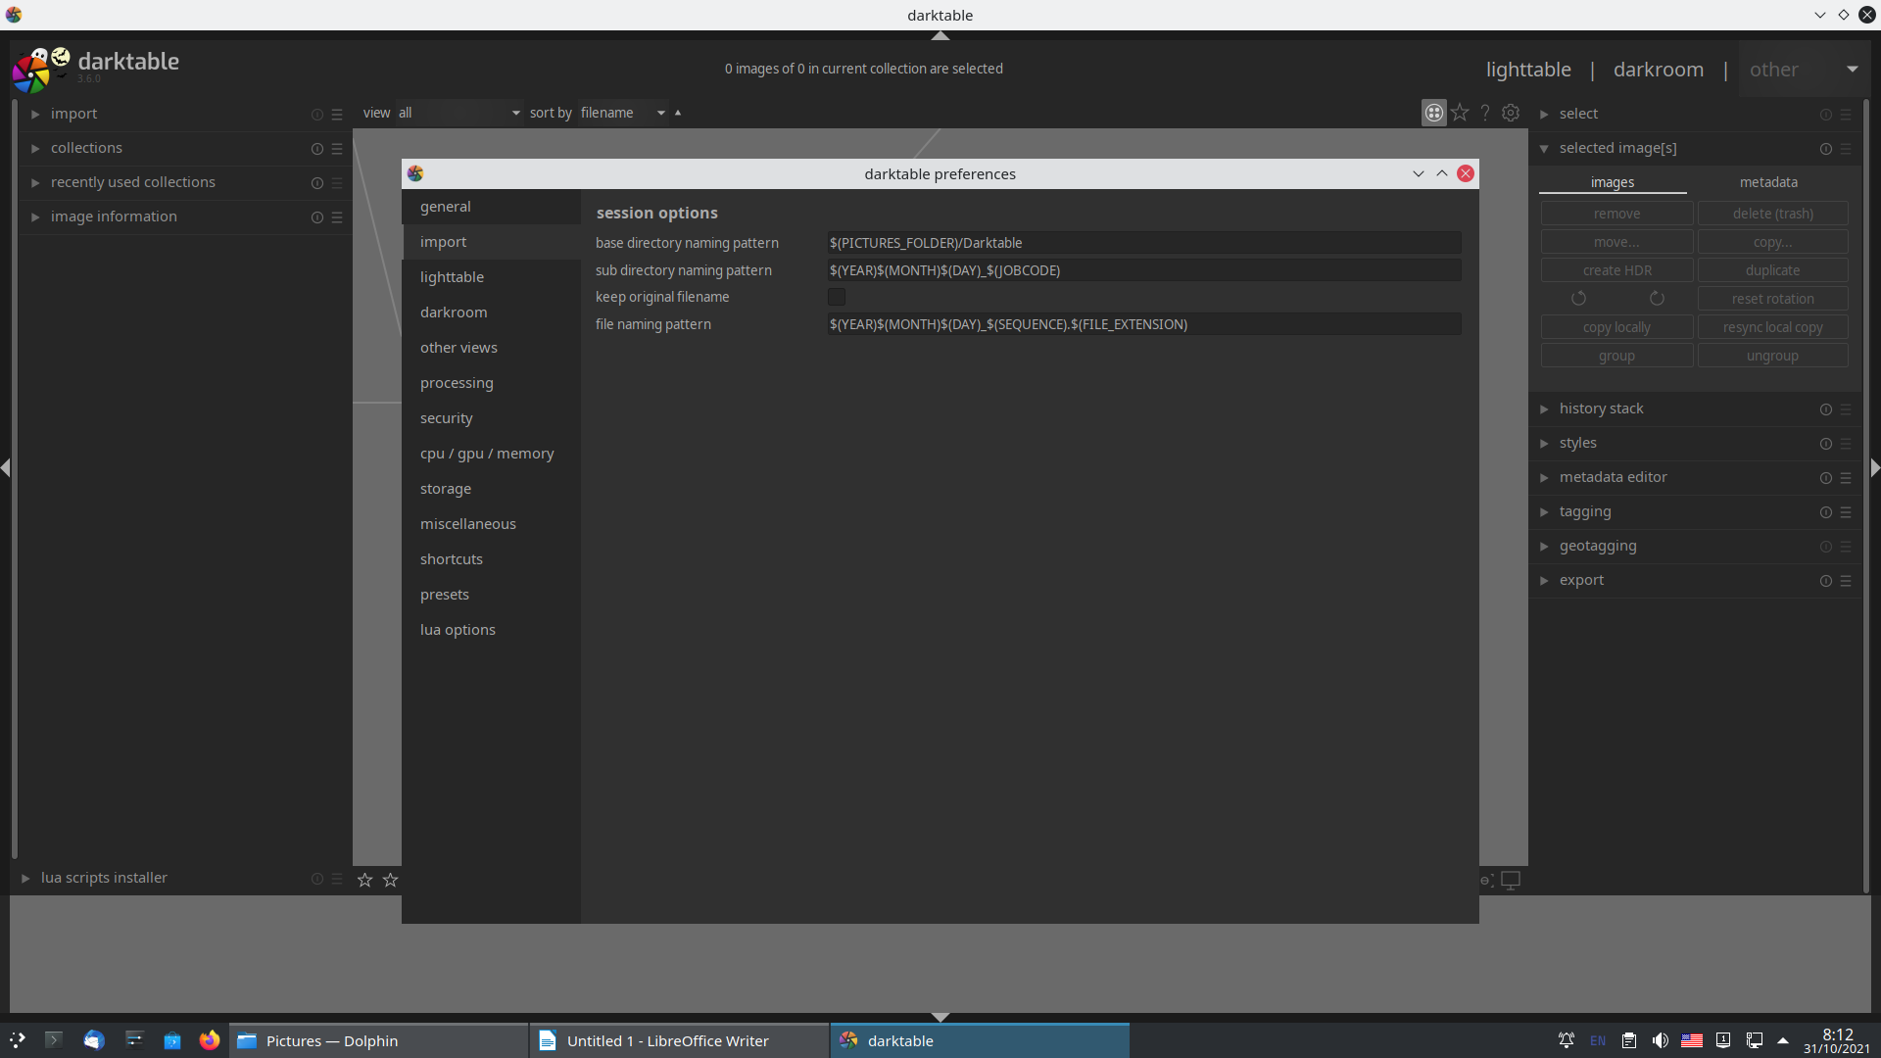
Task: Toggle the second star beside lua scripts installer
Action: click(x=390, y=880)
